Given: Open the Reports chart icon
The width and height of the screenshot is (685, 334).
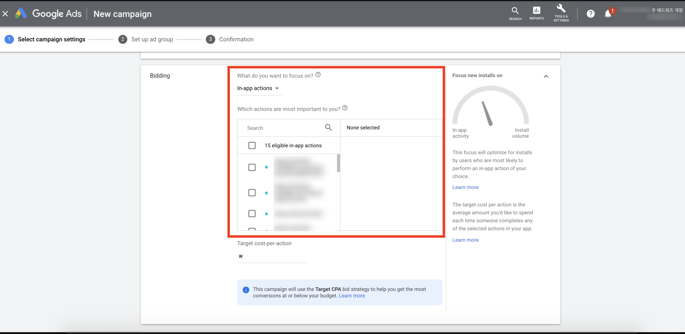Looking at the screenshot, I should coord(536,11).
